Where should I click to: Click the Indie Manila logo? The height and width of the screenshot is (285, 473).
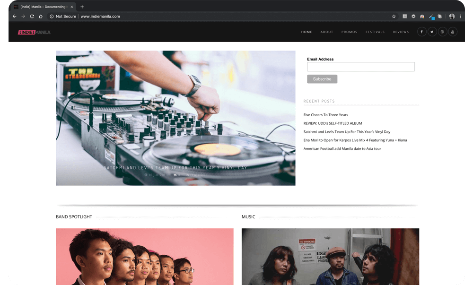click(x=34, y=32)
